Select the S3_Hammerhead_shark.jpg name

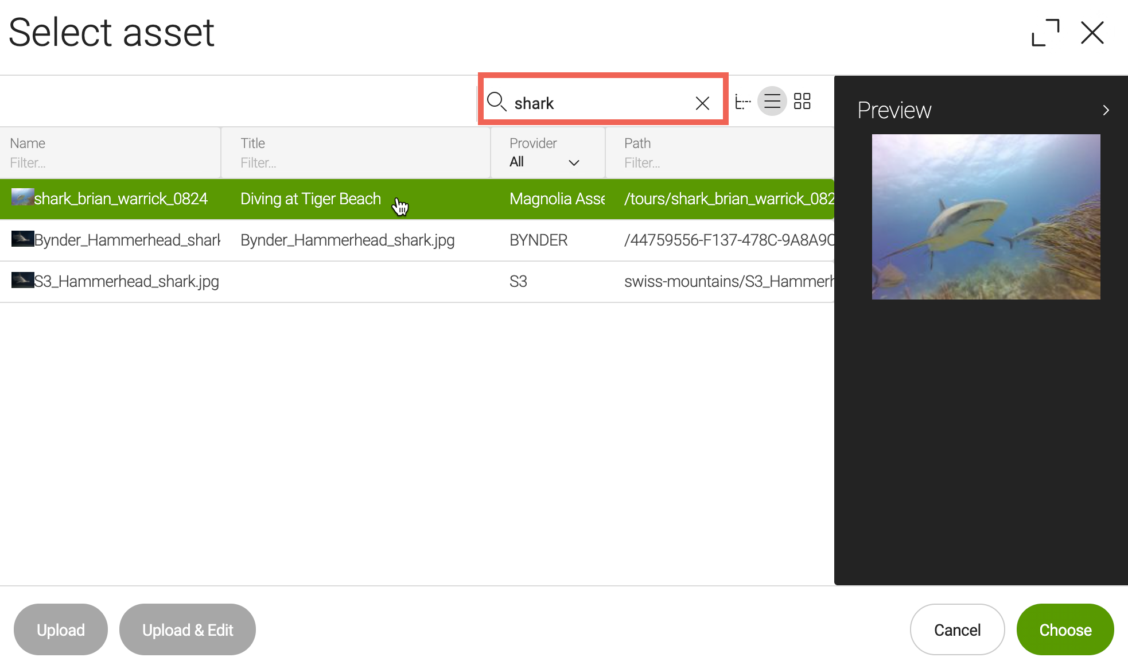(x=126, y=281)
